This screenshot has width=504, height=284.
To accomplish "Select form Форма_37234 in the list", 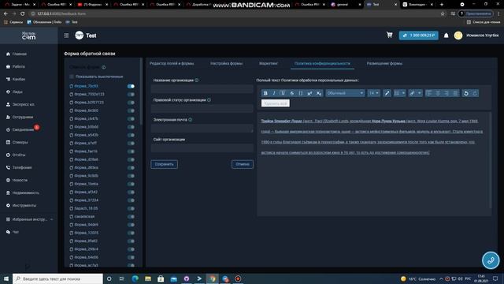I will pos(86,200).
